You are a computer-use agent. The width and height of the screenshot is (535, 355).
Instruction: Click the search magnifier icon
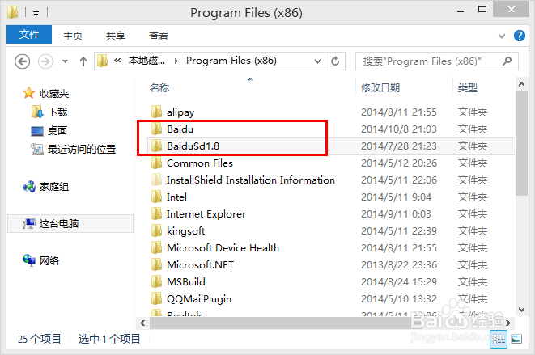(x=506, y=61)
